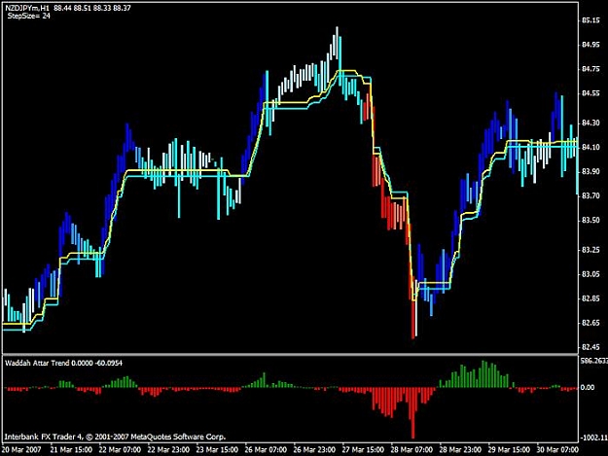Click the 83.70 price axis label
Viewport: 608px width, 456px height.
coord(590,196)
